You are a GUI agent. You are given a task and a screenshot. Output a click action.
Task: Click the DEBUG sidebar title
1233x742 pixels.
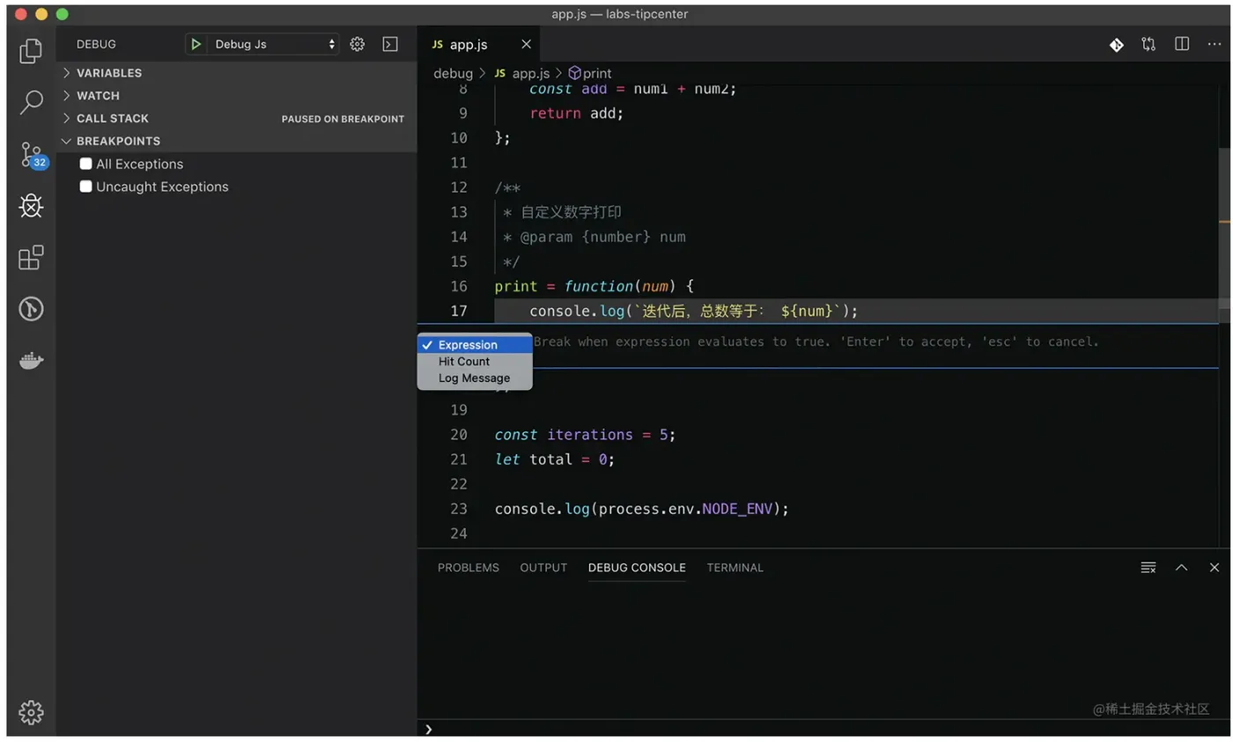96,44
